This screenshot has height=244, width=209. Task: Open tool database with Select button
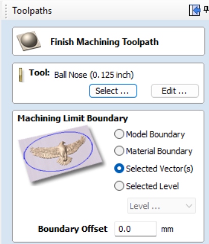pyautogui.click(x=113, y=91)
